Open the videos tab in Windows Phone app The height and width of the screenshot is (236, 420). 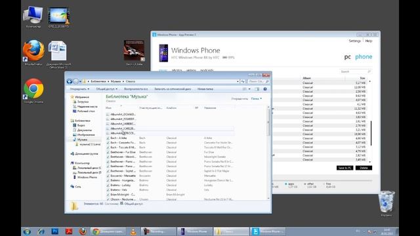coord(191,70)
